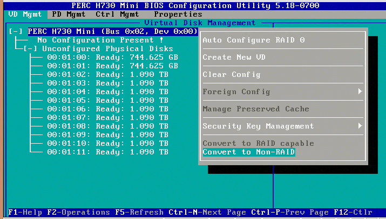Click Ctrl-P-Prev Page shortcut label
Image resolution: width=386 pixels, height=219 pixels.
[290, 212]
